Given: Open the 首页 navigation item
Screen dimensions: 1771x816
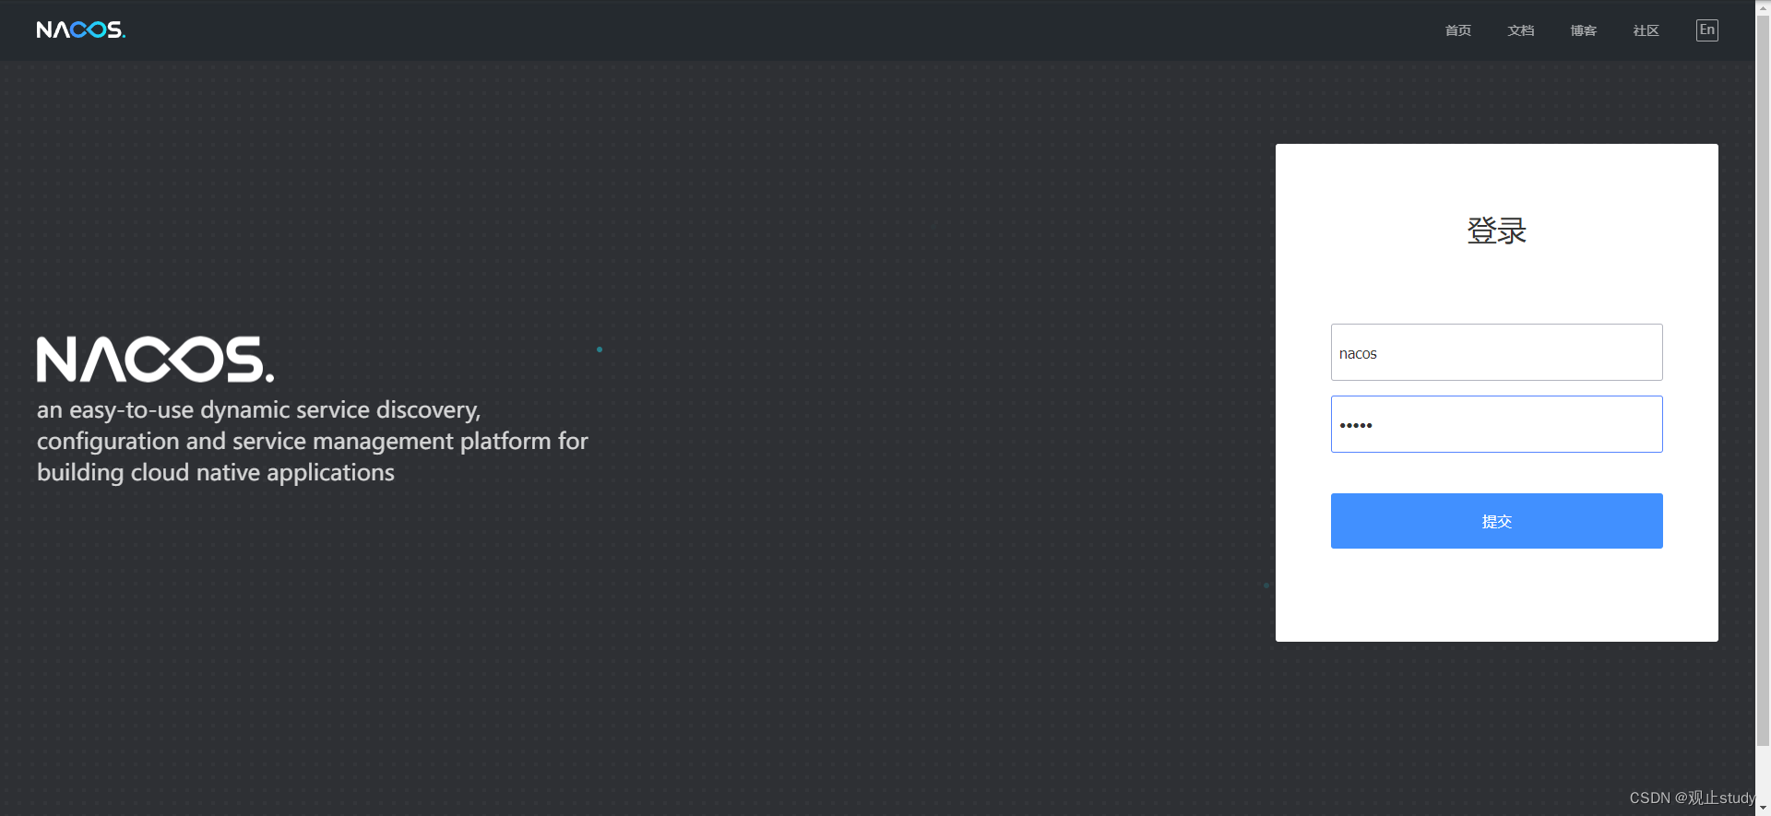Looking at the screenshot, I should pos(1458,30).
